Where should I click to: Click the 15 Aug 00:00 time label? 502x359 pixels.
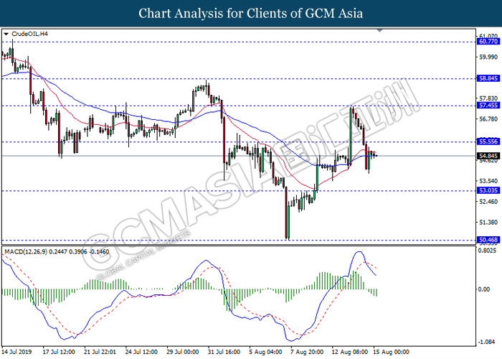click(x=391, y=352)
